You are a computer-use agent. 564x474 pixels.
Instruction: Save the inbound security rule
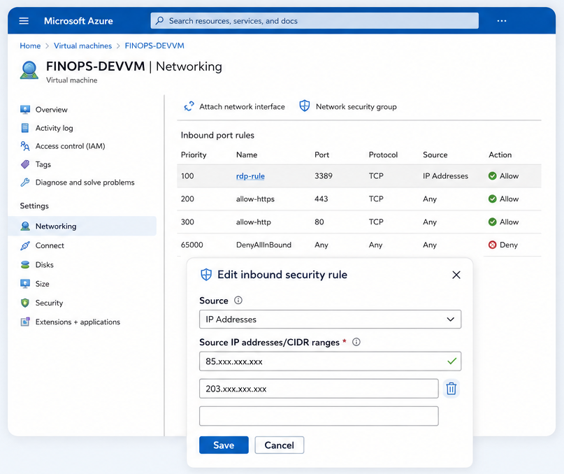224,445
